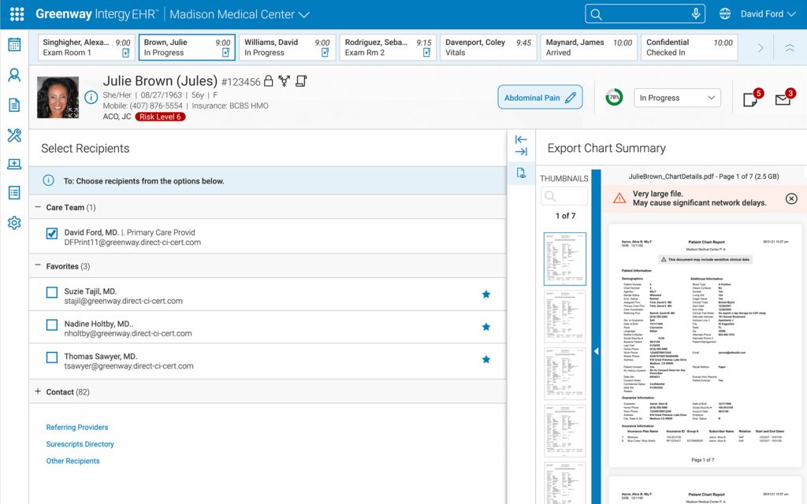This screenshot has height=504, width=807.
Task: Expand the Contact (82) group
Action: pos(38,391)
